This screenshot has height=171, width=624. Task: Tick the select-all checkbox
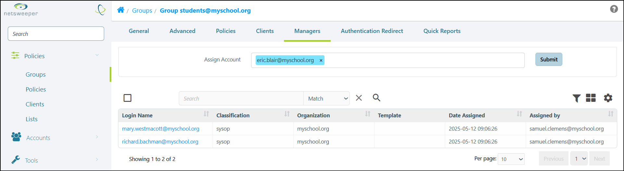[x=128, y=98]
